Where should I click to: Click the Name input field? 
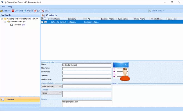[x=87, y=65]
